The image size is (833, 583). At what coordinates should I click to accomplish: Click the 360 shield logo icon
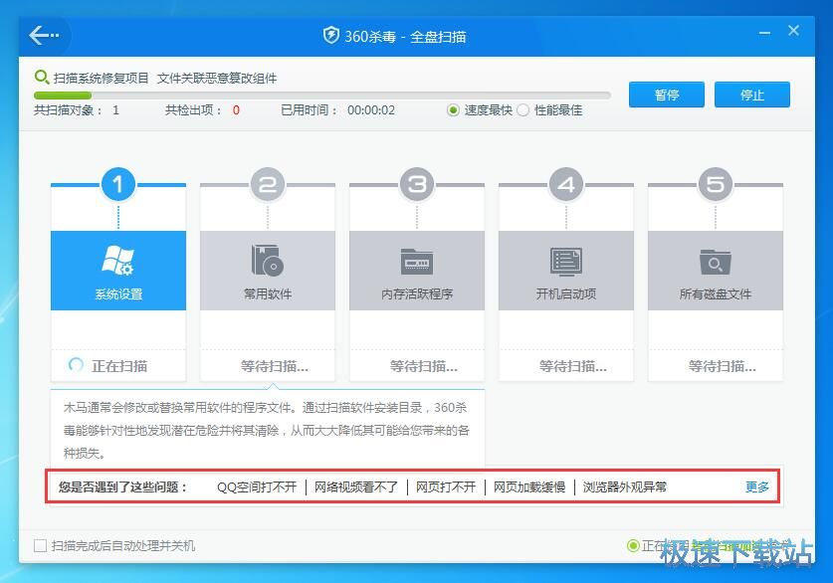[331, 36]
